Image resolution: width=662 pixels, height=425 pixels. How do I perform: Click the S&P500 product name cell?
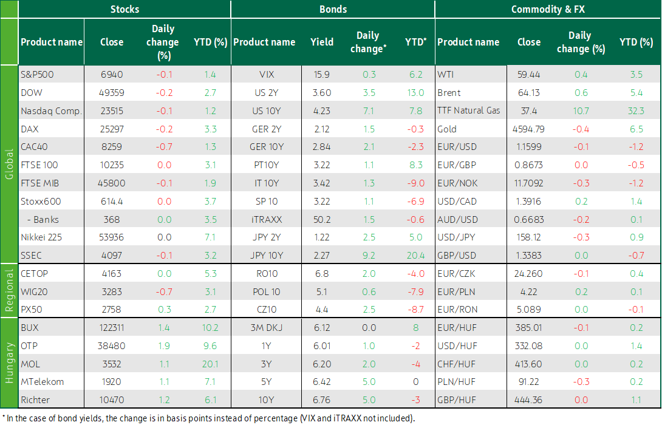pos(52,75)
